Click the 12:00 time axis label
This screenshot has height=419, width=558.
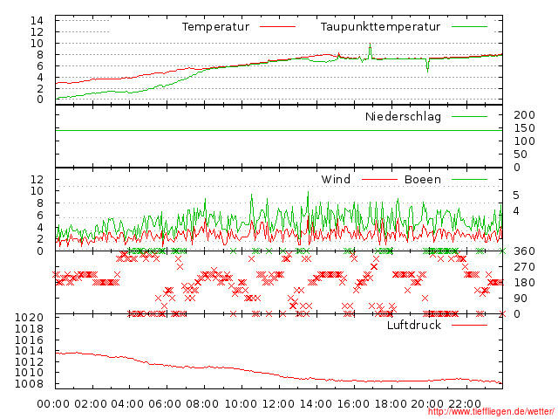pyautogui.click(x=278, y=404)
